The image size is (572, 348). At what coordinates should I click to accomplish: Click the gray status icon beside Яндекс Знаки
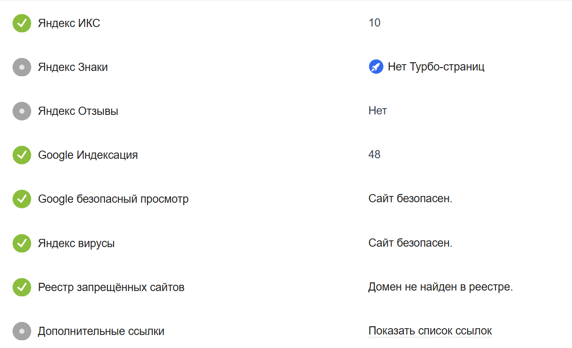click(x=22, y=67)
